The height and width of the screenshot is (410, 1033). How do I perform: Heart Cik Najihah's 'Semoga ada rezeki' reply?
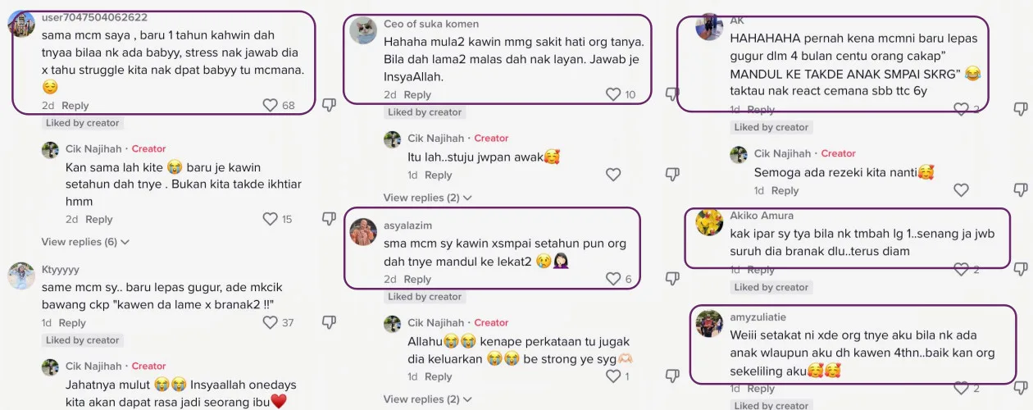pyautogui.click(x=962, y=190)
